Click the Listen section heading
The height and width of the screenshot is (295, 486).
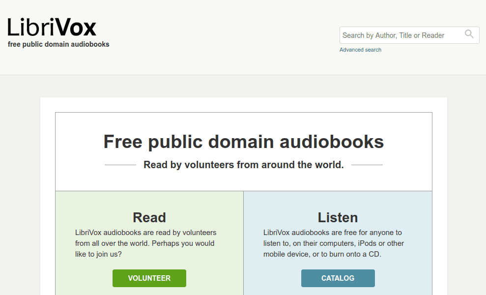338,217
